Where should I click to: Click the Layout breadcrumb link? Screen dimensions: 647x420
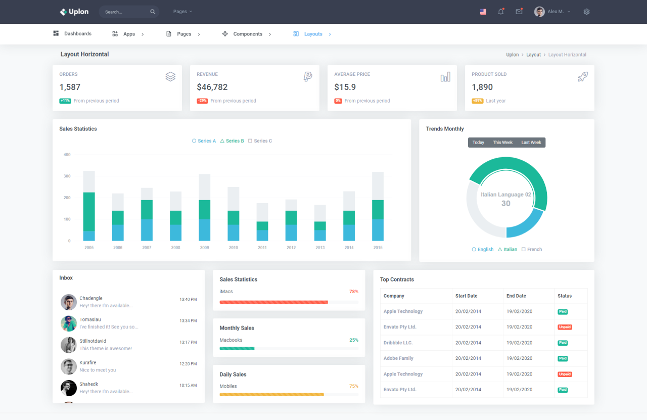533,55
